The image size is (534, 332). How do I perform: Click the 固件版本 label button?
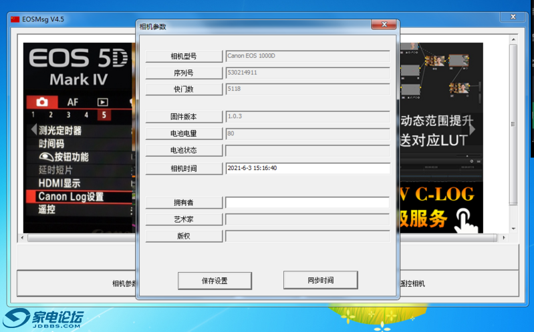tap(184, 117)
